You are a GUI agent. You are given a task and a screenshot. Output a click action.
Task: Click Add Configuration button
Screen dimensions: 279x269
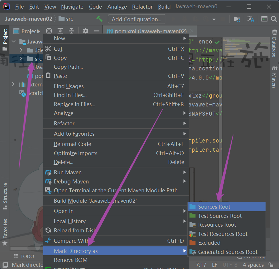click(x=136, y=19)
